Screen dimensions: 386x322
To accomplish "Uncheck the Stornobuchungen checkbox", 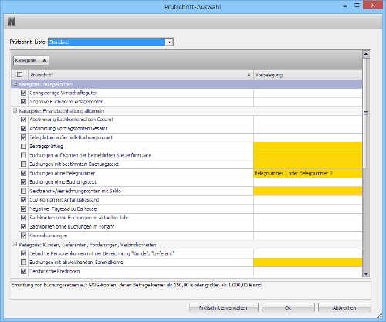I will click(x=23, y=236).
